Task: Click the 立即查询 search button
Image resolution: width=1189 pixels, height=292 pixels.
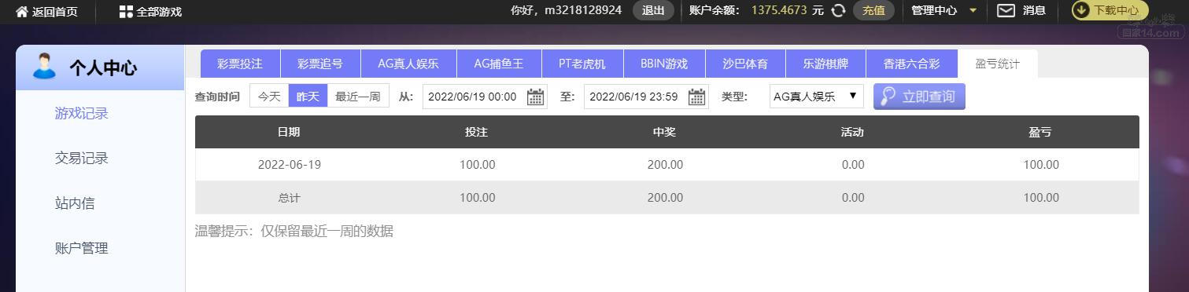Action: 919,97
